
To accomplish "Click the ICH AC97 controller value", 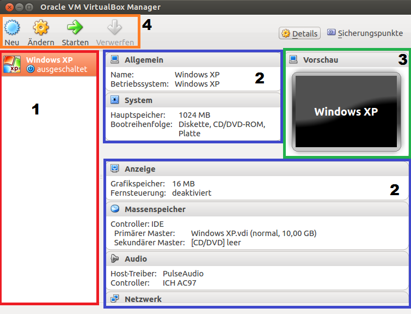I will click(179, 283).
